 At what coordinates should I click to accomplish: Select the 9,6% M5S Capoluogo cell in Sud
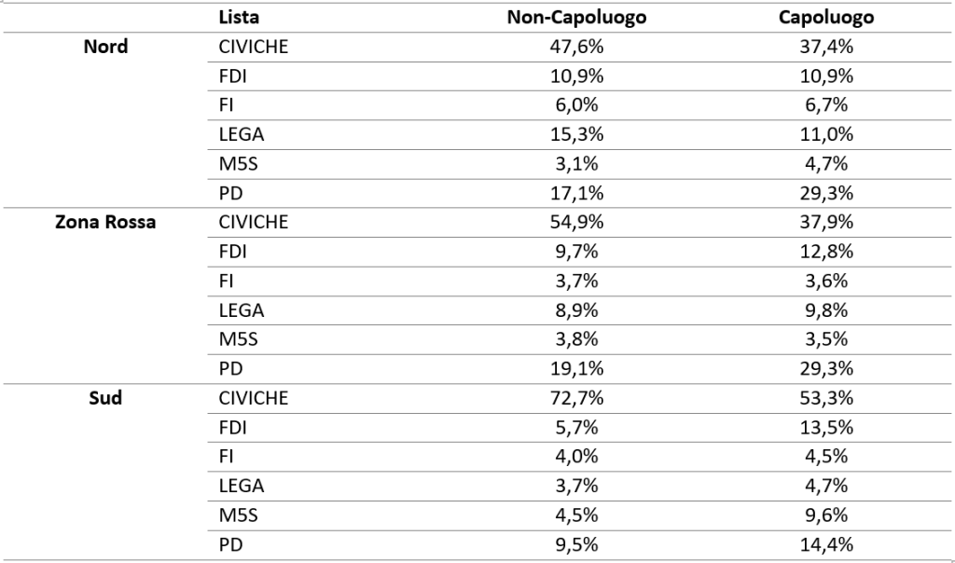pos(826,515)
